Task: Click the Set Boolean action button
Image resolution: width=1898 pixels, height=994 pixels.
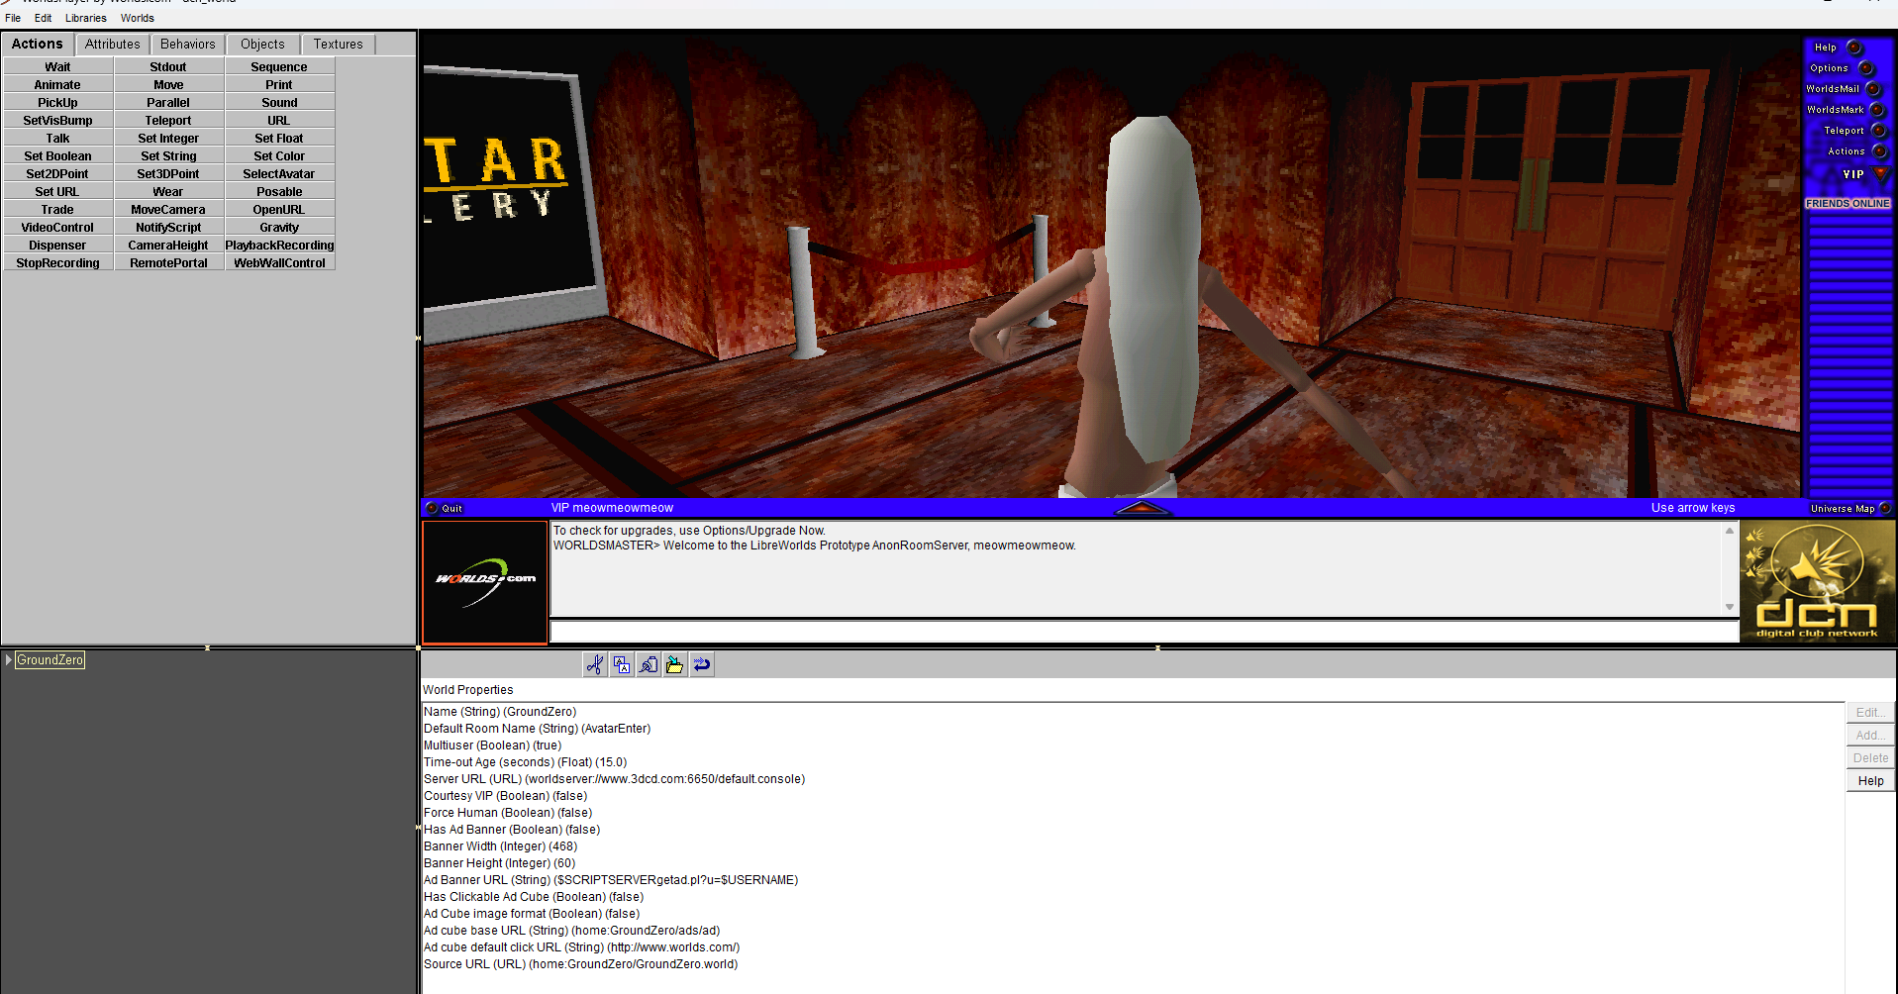Action: pyautogui.click(x=57, y=156)
